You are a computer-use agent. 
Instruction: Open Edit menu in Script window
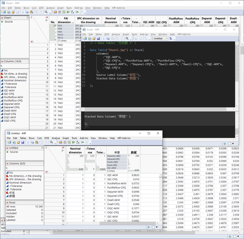(x=91, y=34)
